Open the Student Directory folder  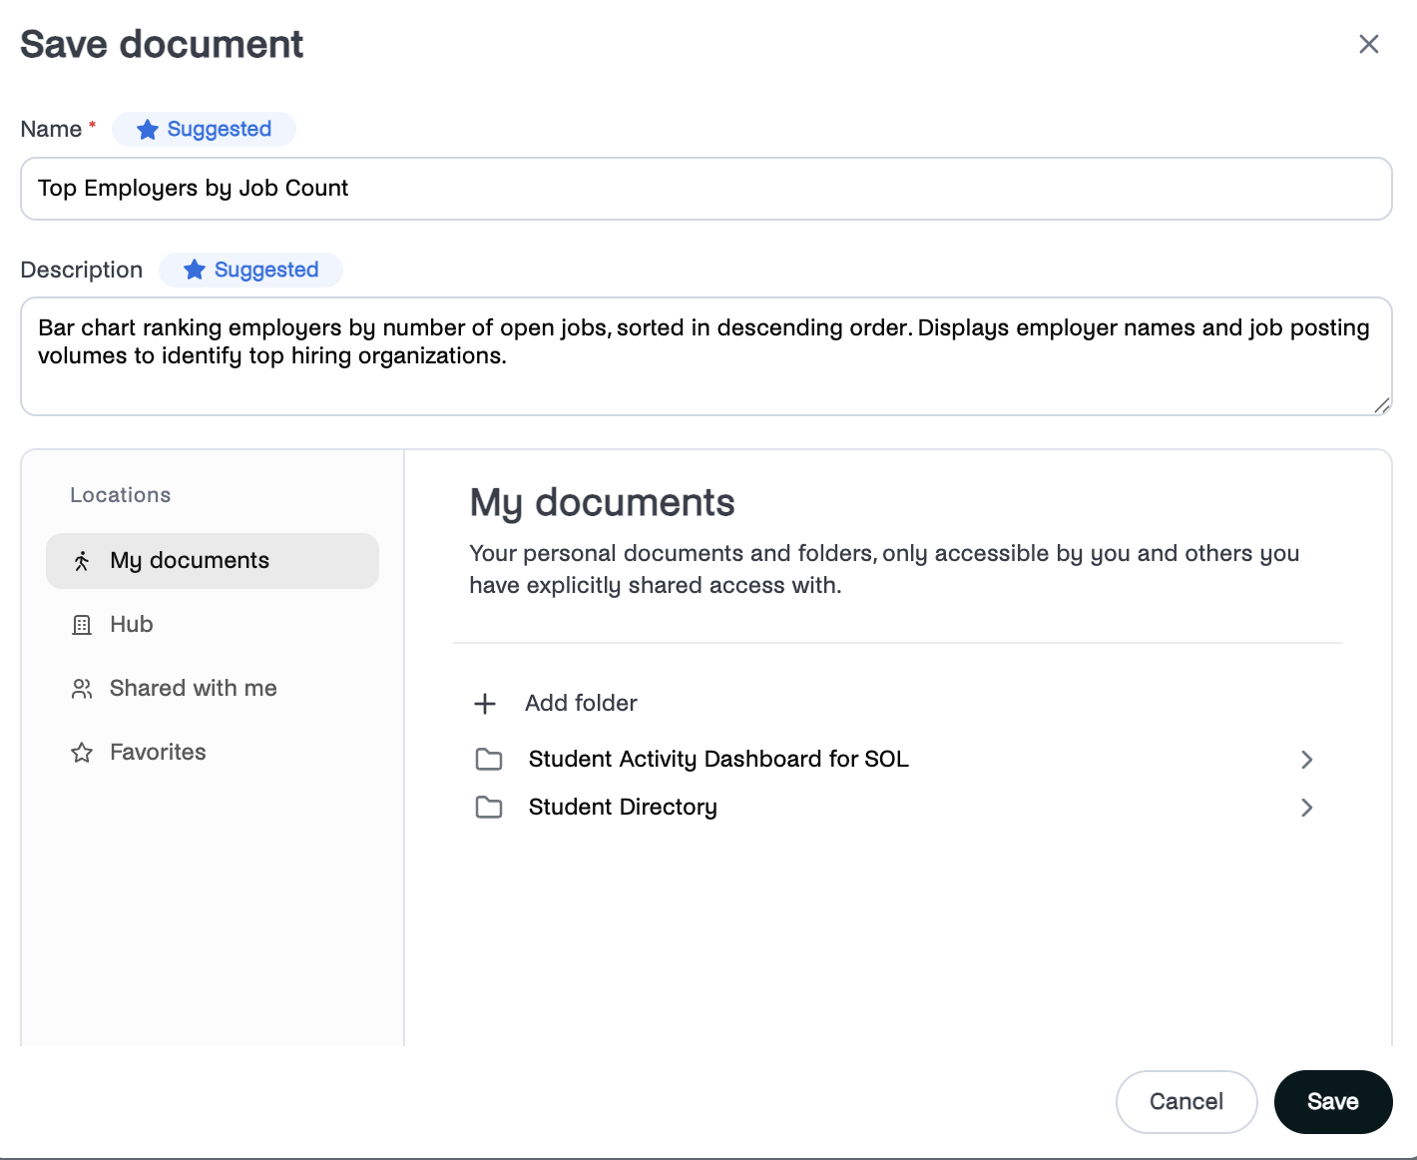[897, 808]
